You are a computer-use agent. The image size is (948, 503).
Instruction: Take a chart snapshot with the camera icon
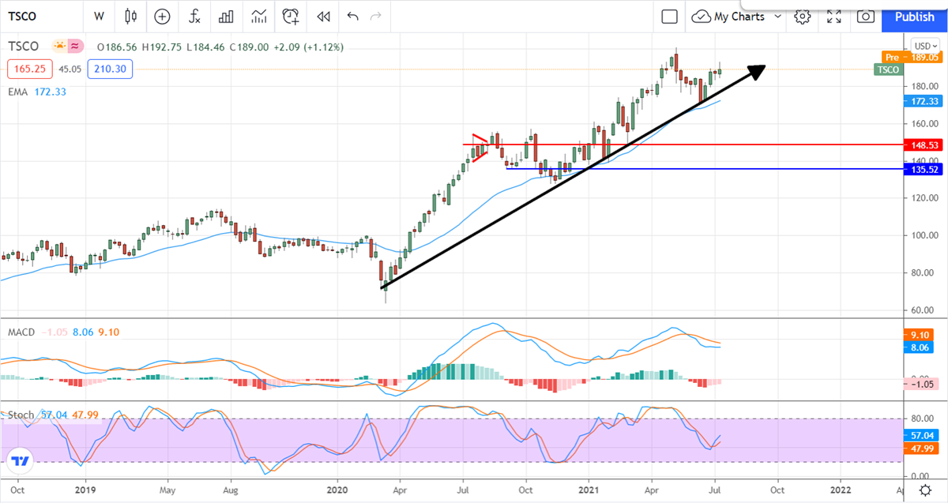866,17
